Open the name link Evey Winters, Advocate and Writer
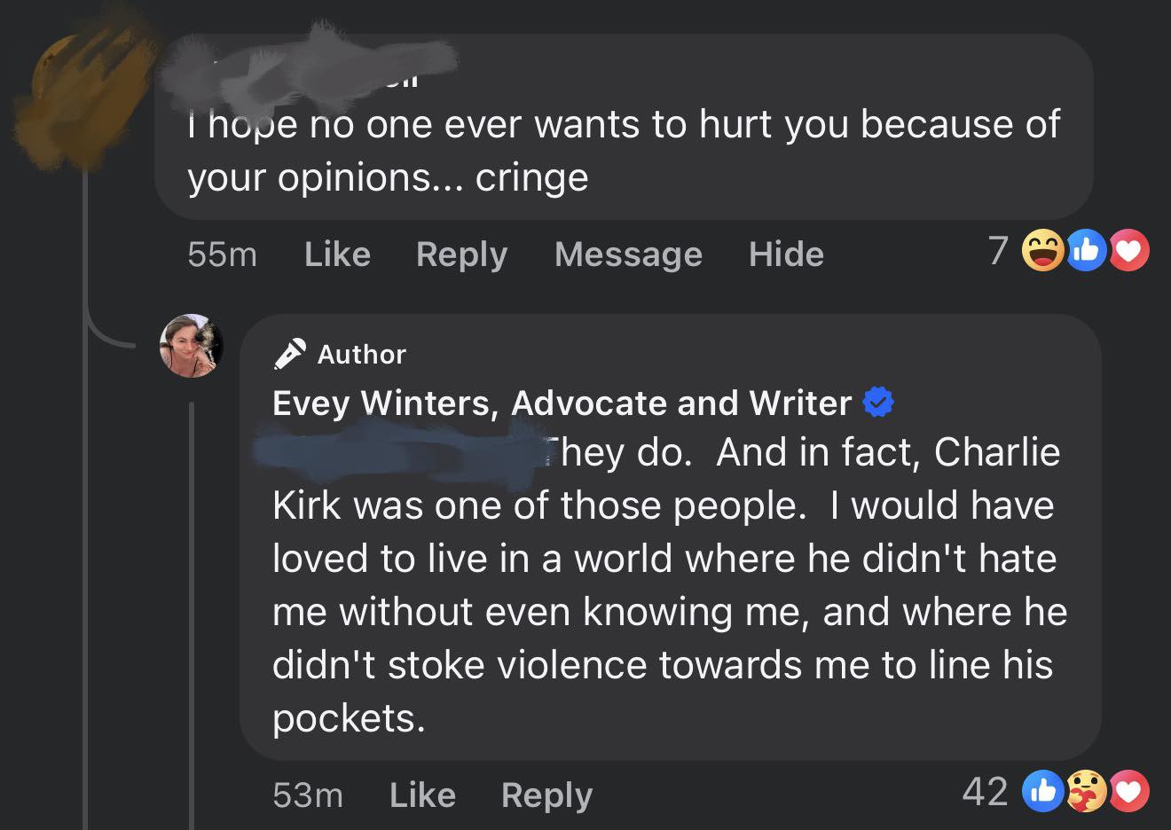 point(559,402)
